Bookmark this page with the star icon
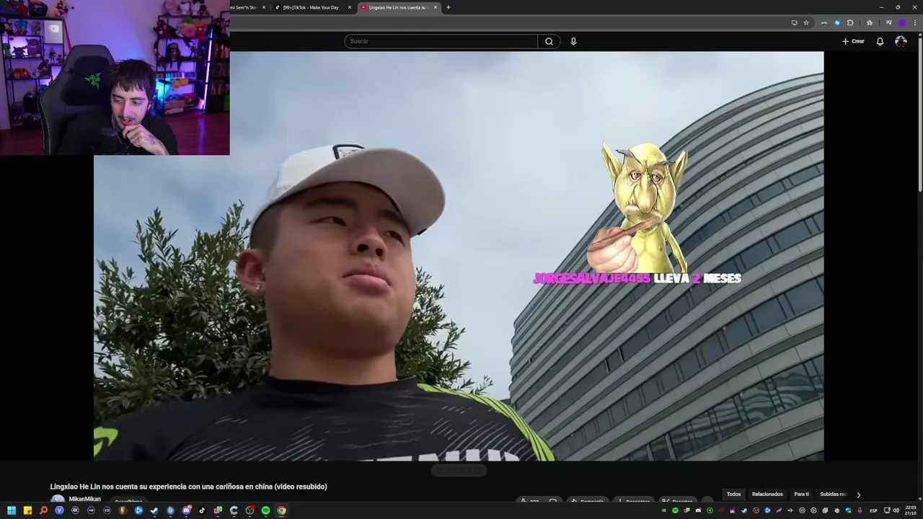The width and height of the screenshot is (923, 519). (806, 22)
